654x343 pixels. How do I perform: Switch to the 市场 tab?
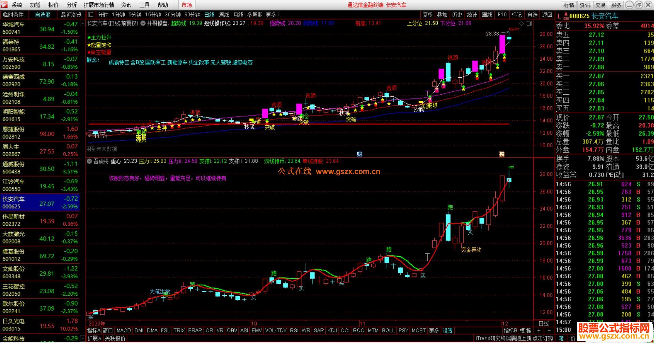pos(187,5)
